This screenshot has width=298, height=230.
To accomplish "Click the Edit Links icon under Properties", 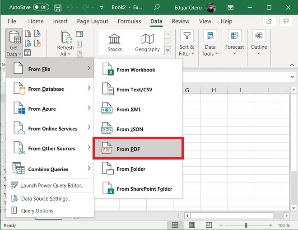I will (79, 54).
